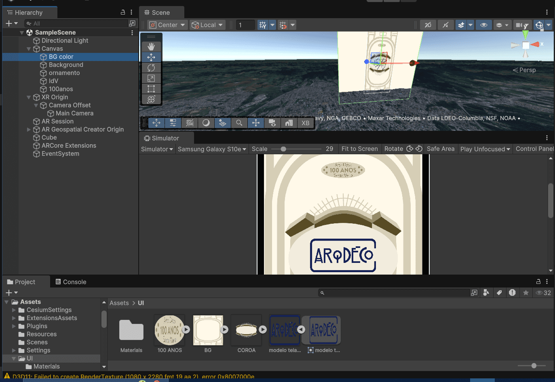Open the Samsung Galaxy S10e device dropdown
Image resolution: width=555 pixels, height=382 pixels.
coord(212,149)
